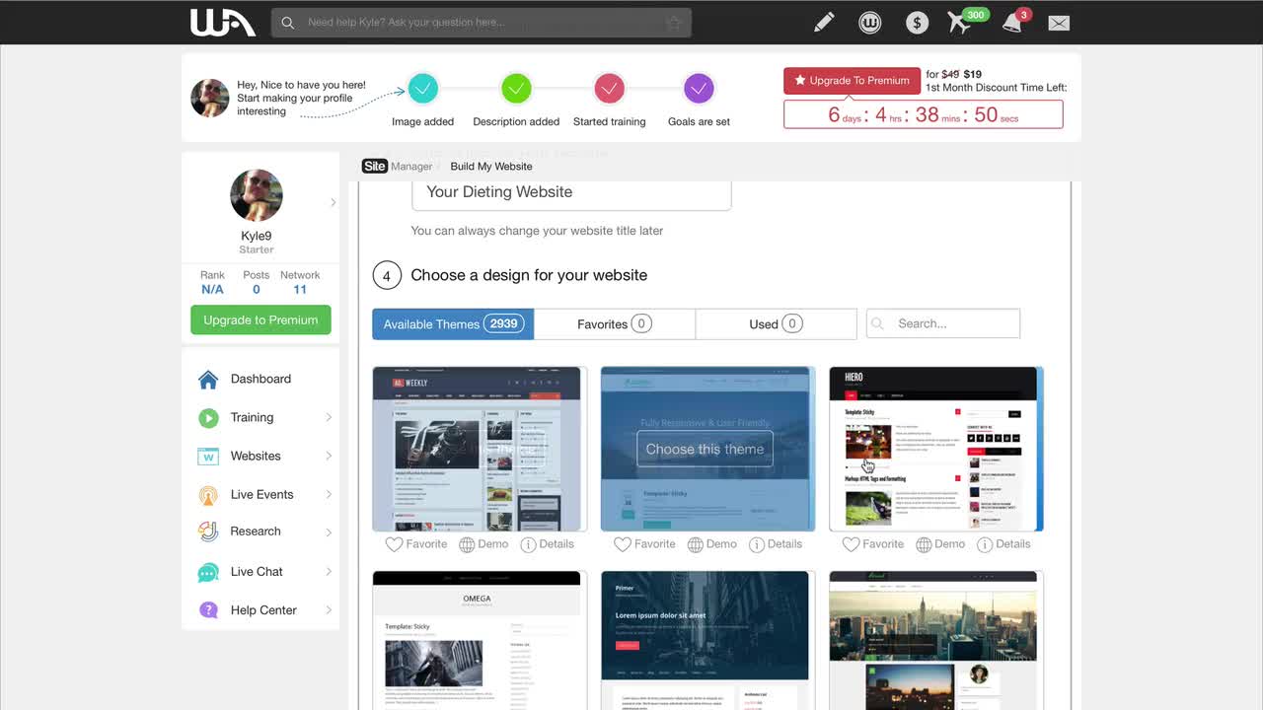This screenshot has height=710, width=1263.
Task: Expand the Live Events menu chevron
Action: 329,495
